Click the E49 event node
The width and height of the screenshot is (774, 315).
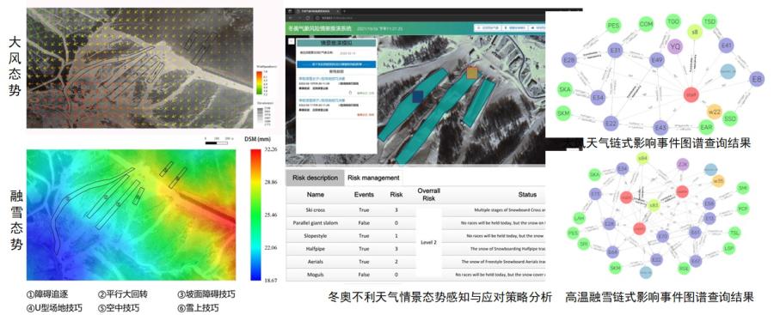tap(656, 60)
